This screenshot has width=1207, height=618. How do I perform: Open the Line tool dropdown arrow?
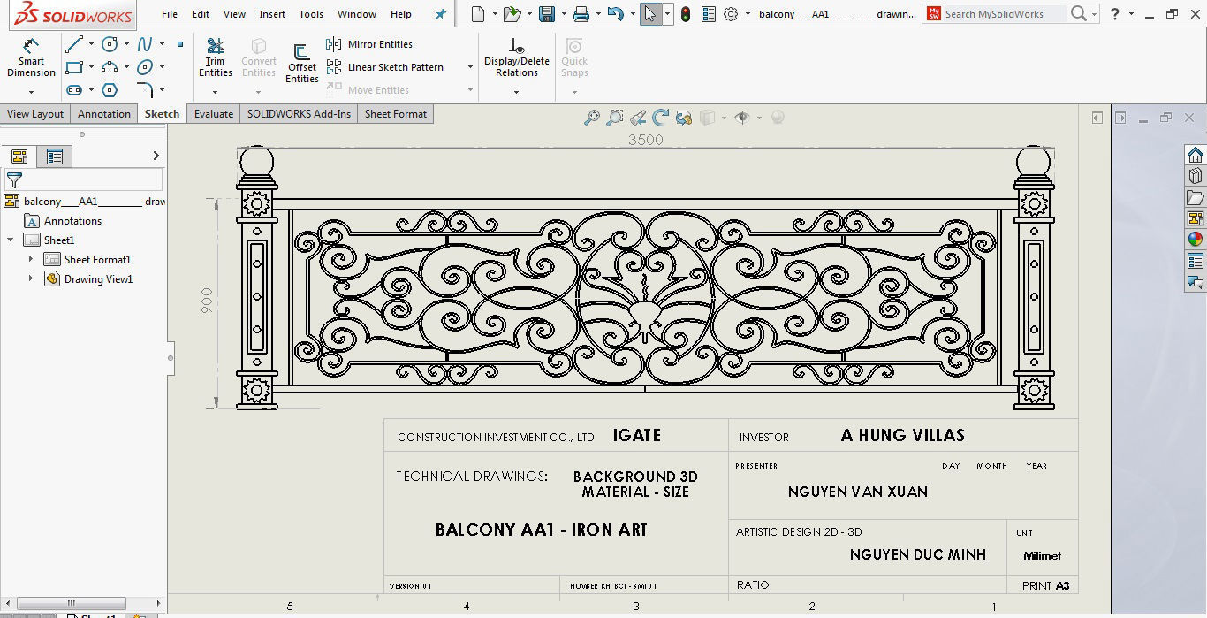tap(92, 44)
